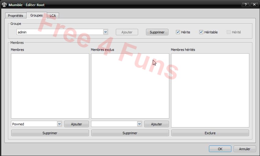Open the Powned member dropdown
The height and width of the screenshot is (156, 260).
click(59, 124)
